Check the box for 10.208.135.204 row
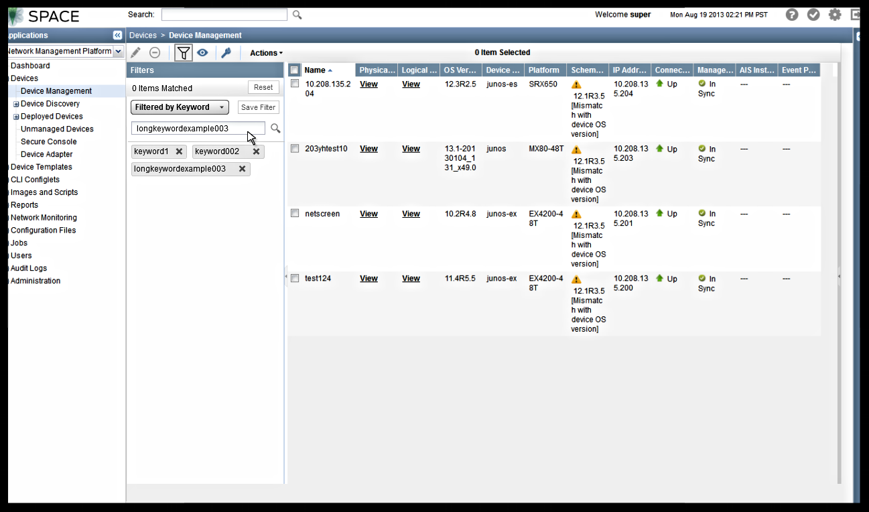Image resolution: width=869 pixels, height=512 pixels. (x=295, y=84)
